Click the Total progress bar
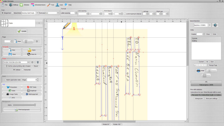 (206, 85)
